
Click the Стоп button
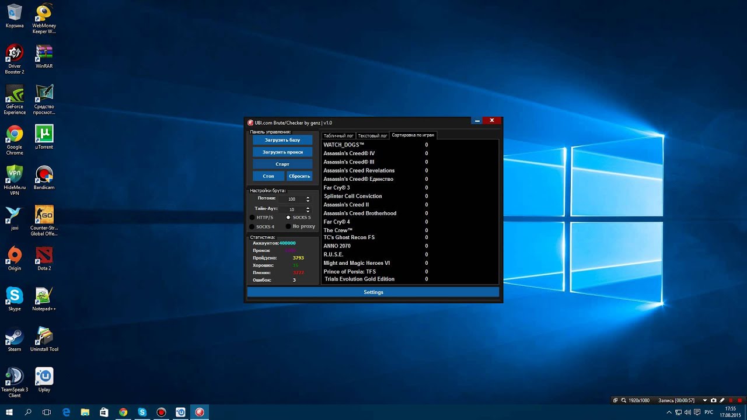[268, 176]
